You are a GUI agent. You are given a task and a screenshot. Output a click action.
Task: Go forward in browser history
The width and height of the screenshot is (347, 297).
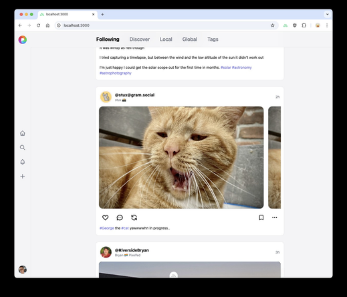(29, 25)
